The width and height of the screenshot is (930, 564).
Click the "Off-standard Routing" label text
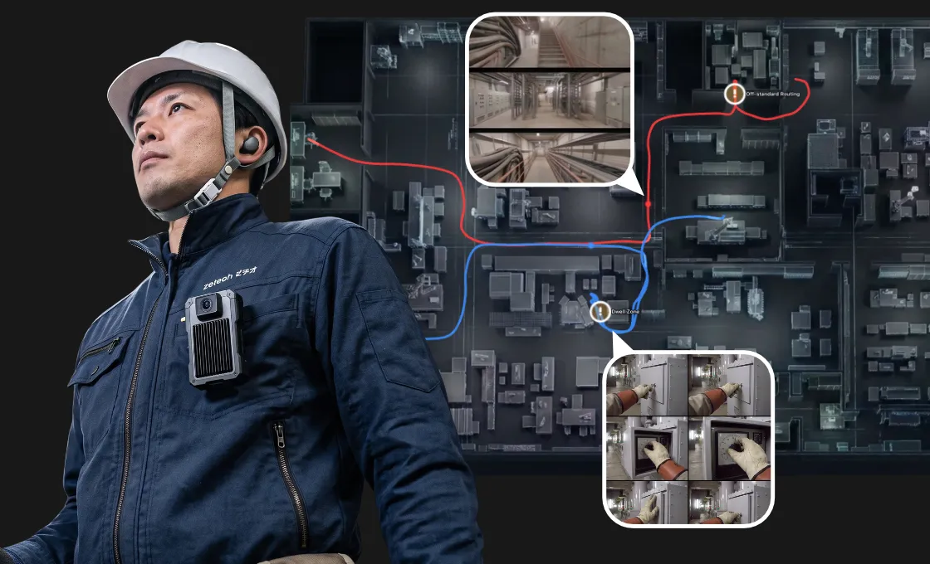point(773,95)
